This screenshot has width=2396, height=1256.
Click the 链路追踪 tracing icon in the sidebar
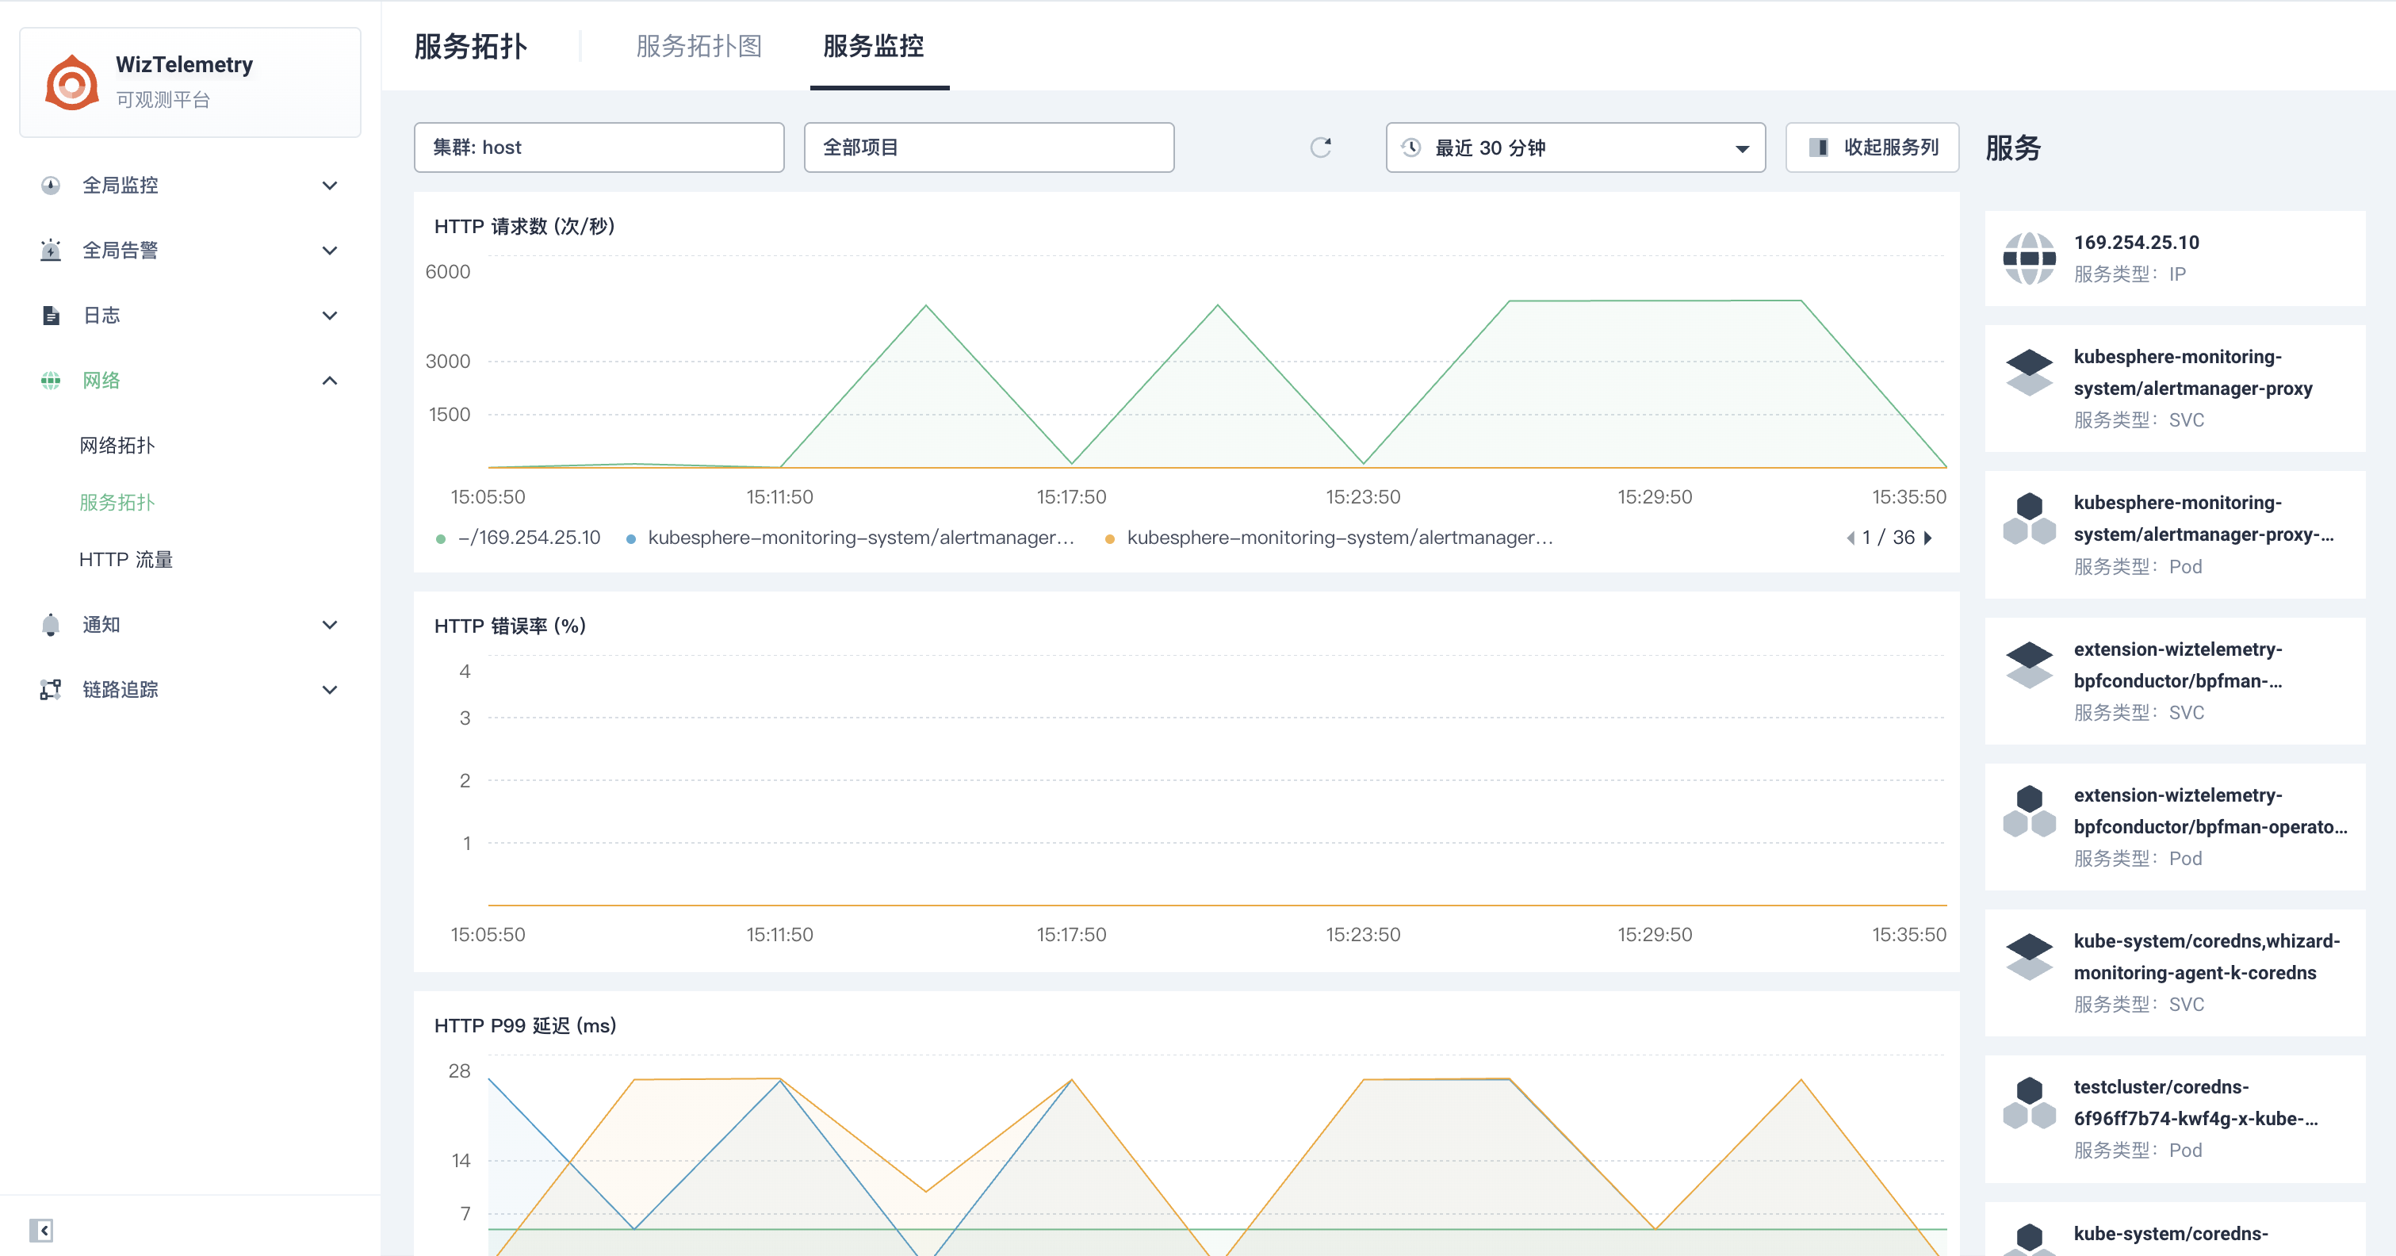(x=52, y=689)
